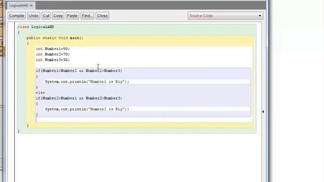This screenshot has height=182, width=324.
Task: Place cursor on 'class LogicalAND' line
Action: click(36, 27)
